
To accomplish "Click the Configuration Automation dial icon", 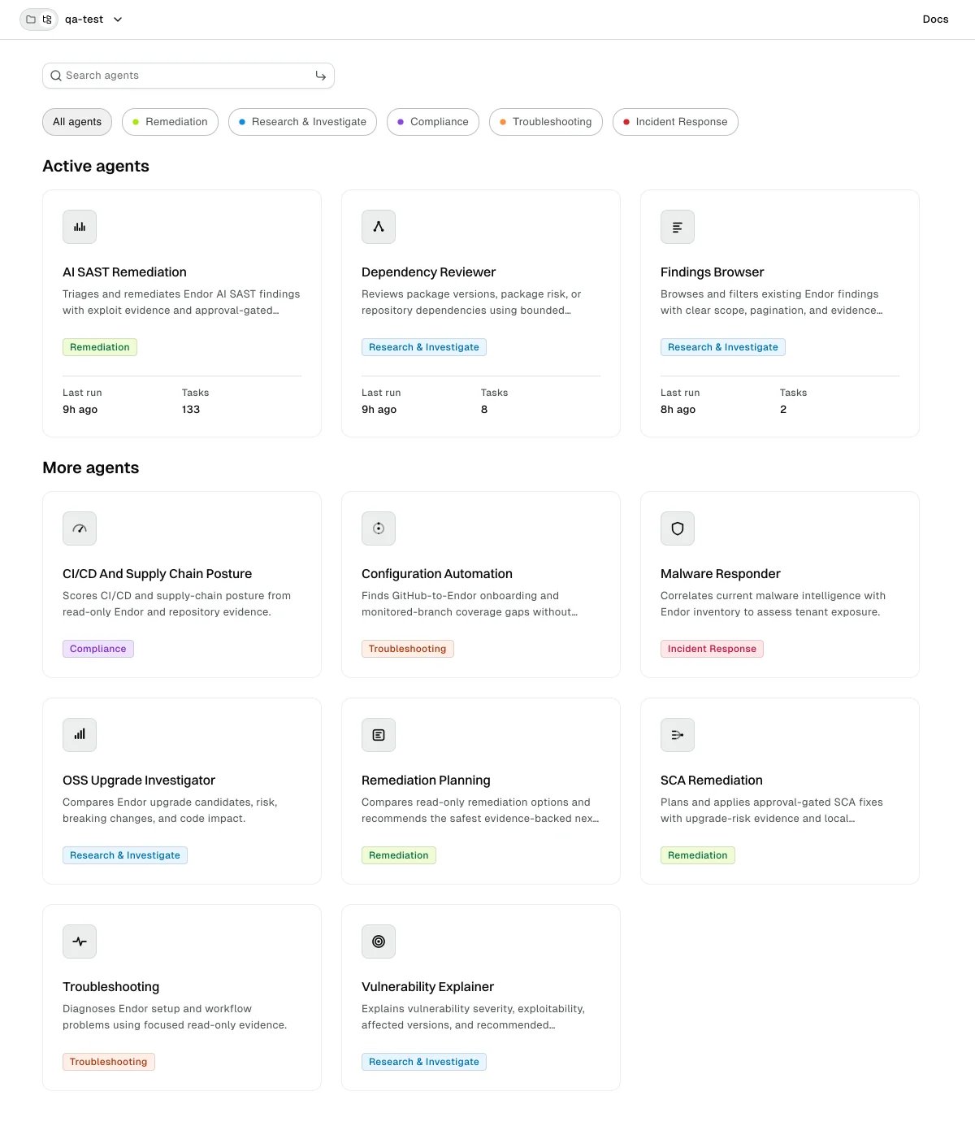I will pos(379,528).
